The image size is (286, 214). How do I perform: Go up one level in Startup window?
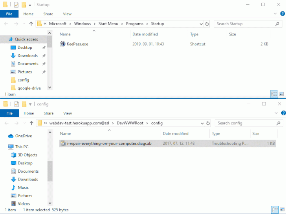31,24
